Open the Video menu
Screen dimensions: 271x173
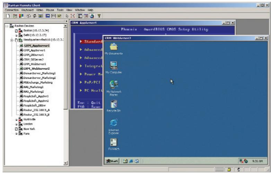tap(40, 10)
